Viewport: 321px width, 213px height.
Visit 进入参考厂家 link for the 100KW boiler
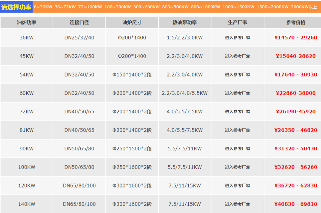(x=238, y=167)
